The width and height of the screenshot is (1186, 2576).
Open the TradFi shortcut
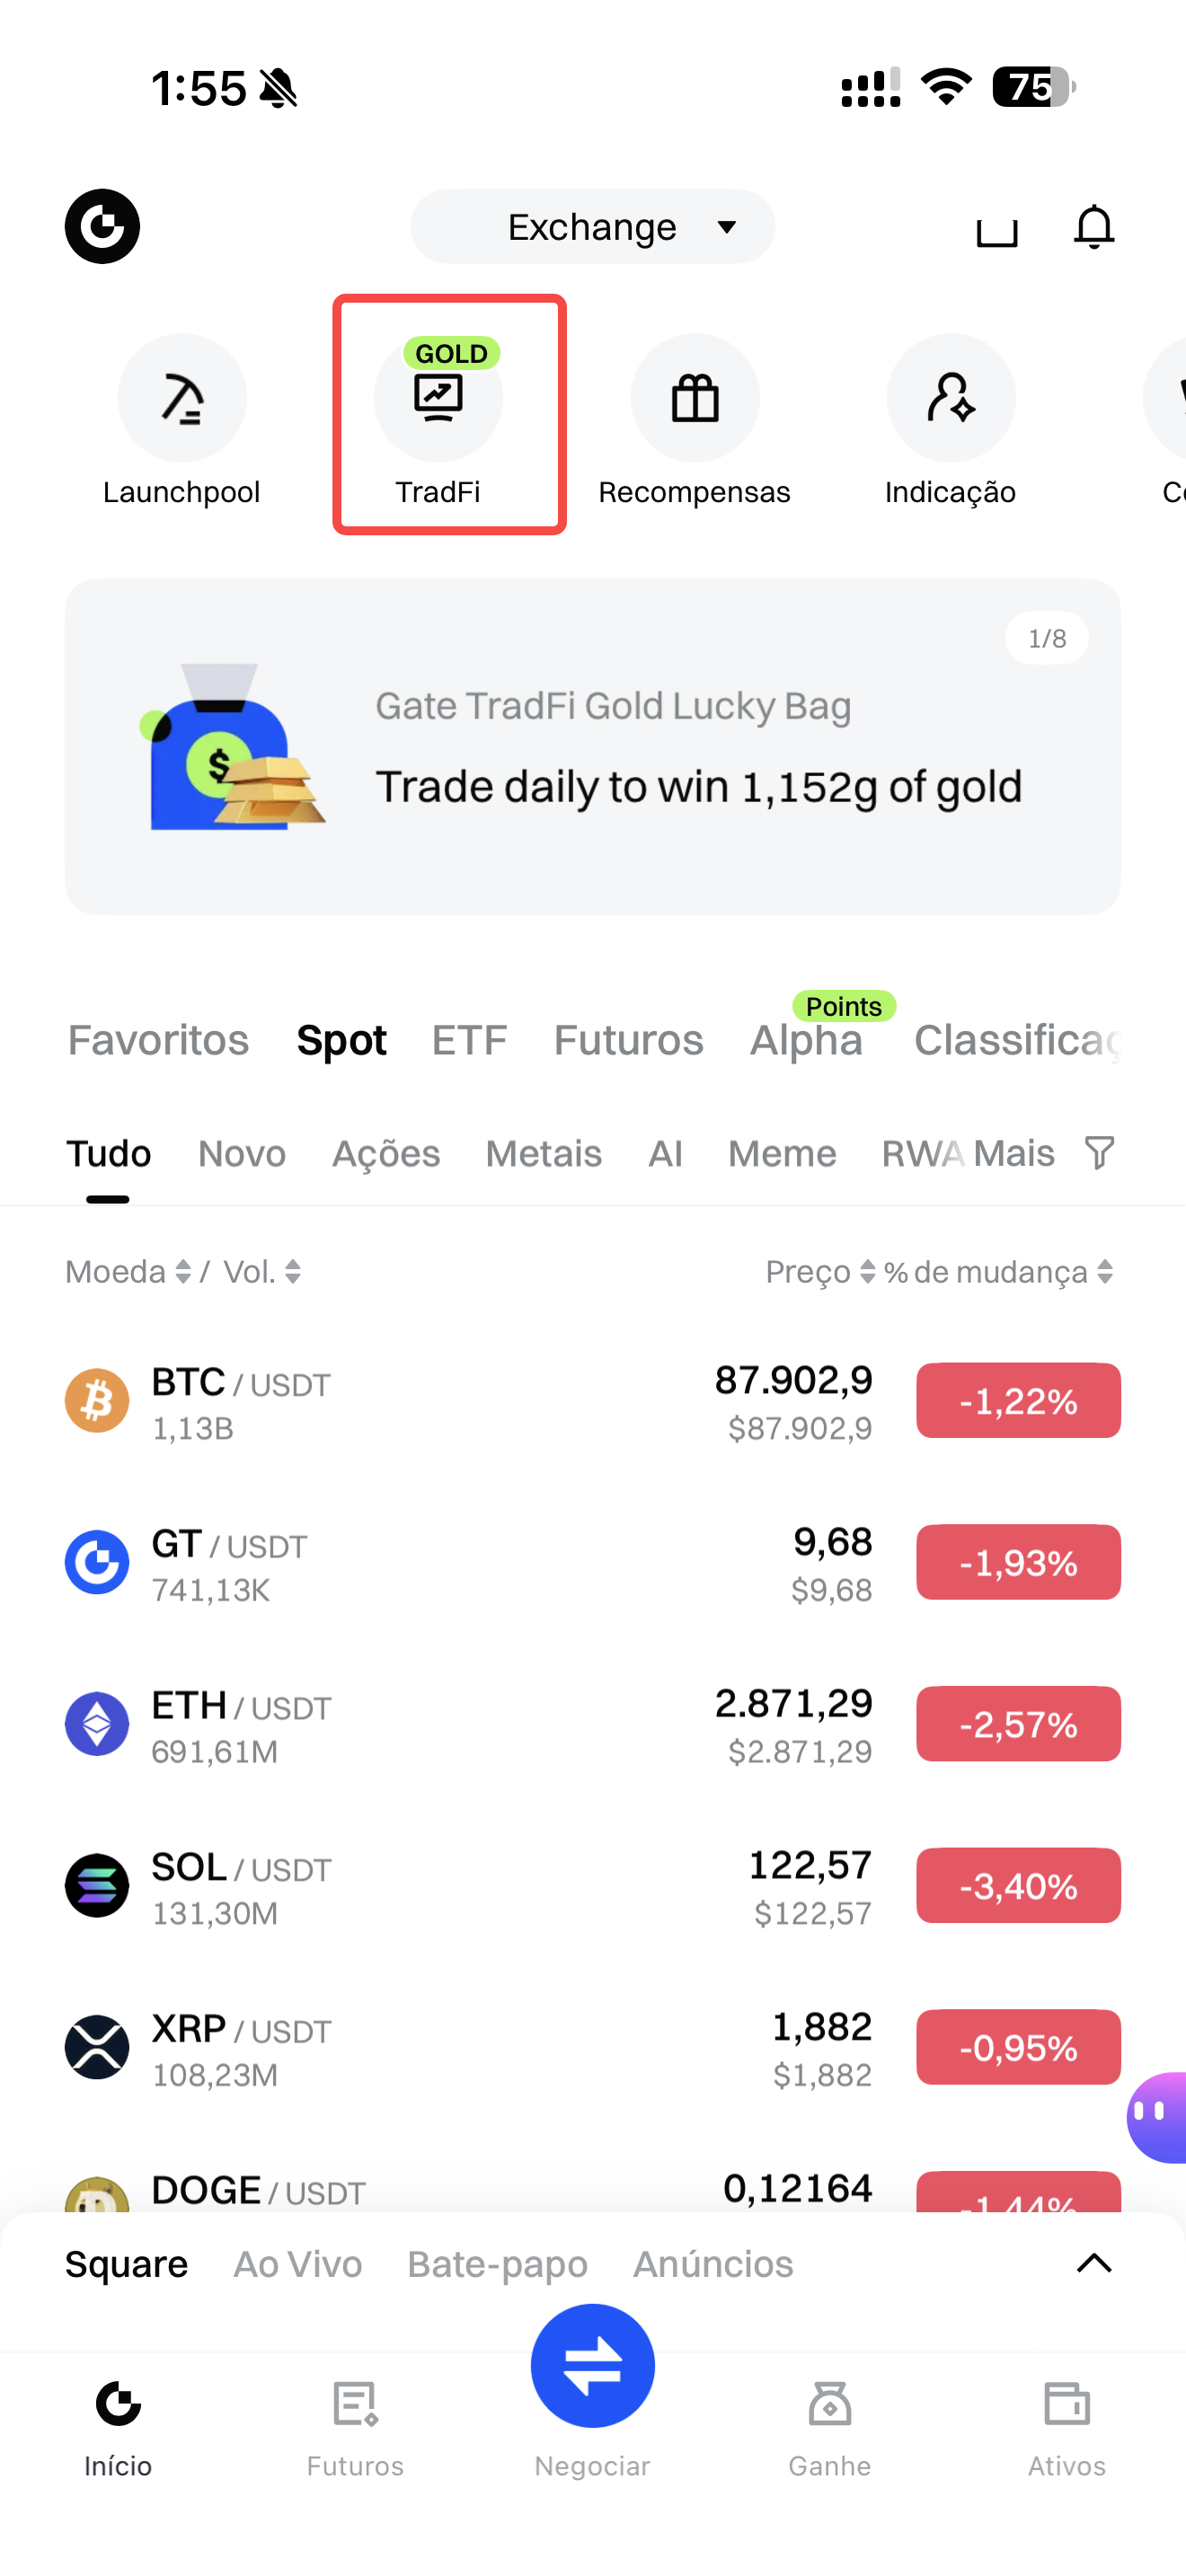pos(438,421)
